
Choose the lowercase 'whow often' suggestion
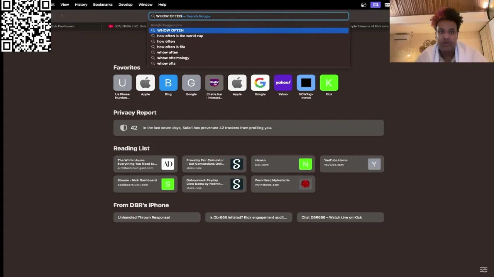click(x=249, y=52)
